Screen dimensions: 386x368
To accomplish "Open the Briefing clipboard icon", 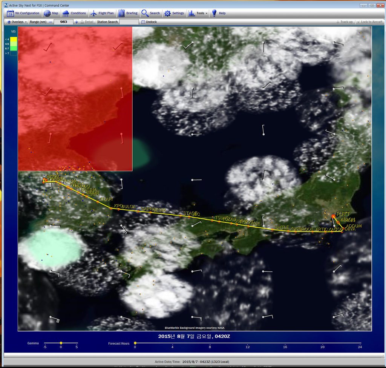I will pyautogui.click(x=121, y=13).
